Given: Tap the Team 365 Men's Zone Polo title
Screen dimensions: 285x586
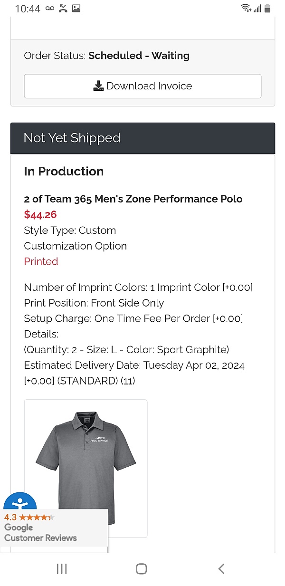Looking at the screenshot, I should coord(133,199).
